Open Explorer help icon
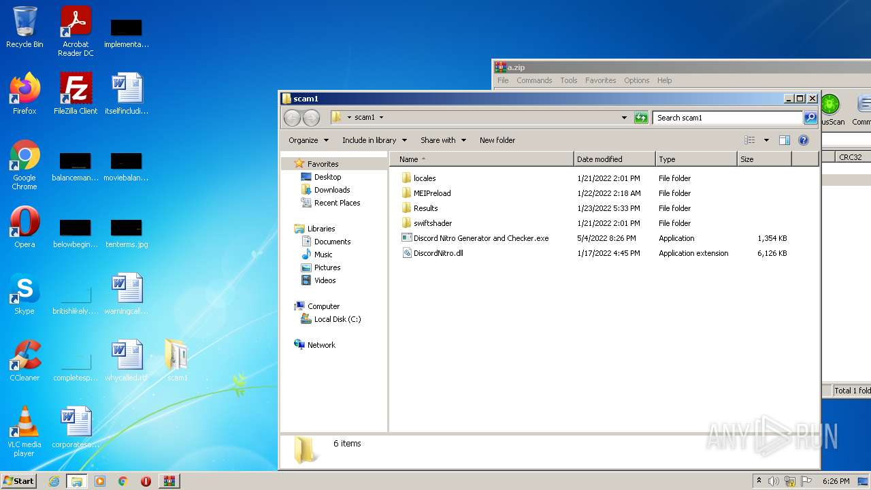Image resolution: width=871 pixels, height=490 pixels. (804, 140)
